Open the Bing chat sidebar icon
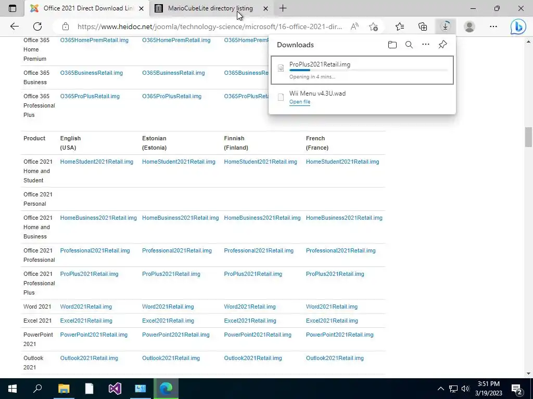This screenshot has height=399, width=533. pos(518,27)
